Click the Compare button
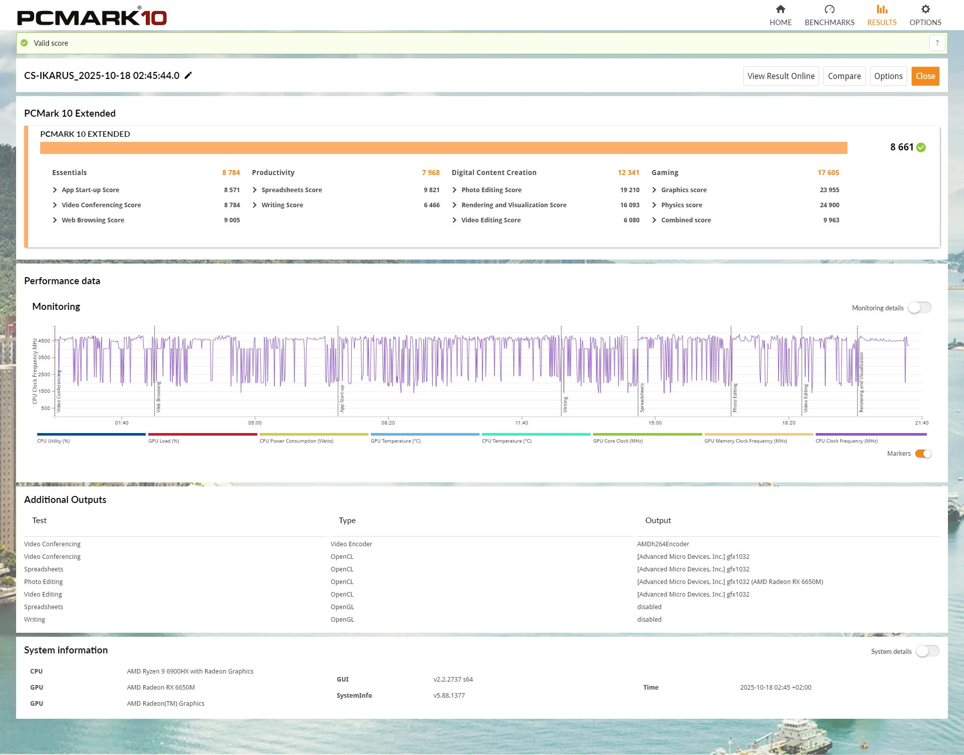 844,76
